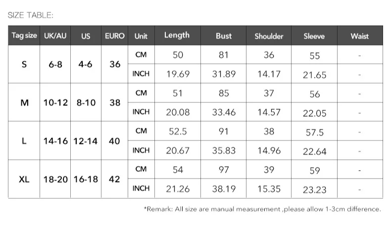Select the Length column header
The height and width of the screenshot is (230, 391).
click(178, 36)
